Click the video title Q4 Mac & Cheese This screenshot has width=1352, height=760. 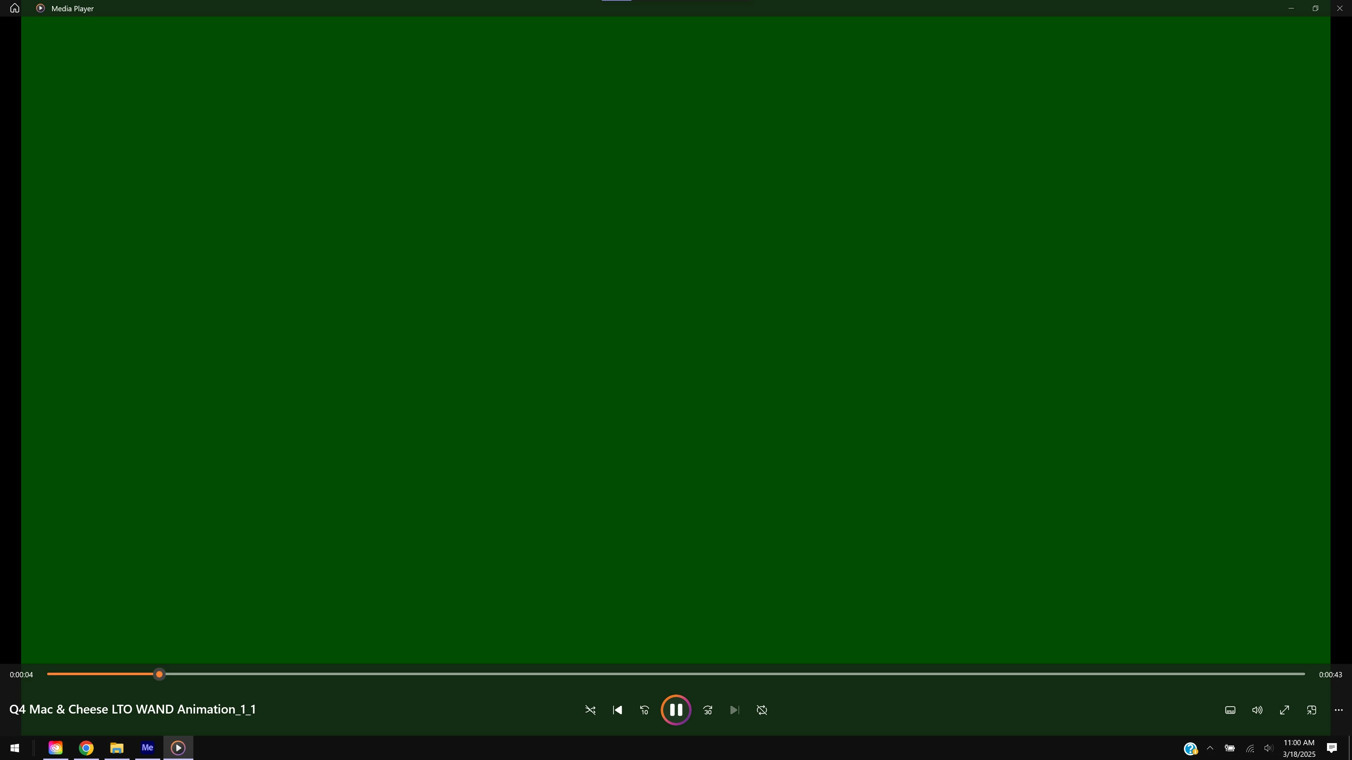pyautogui.click(x=132, y=710)
